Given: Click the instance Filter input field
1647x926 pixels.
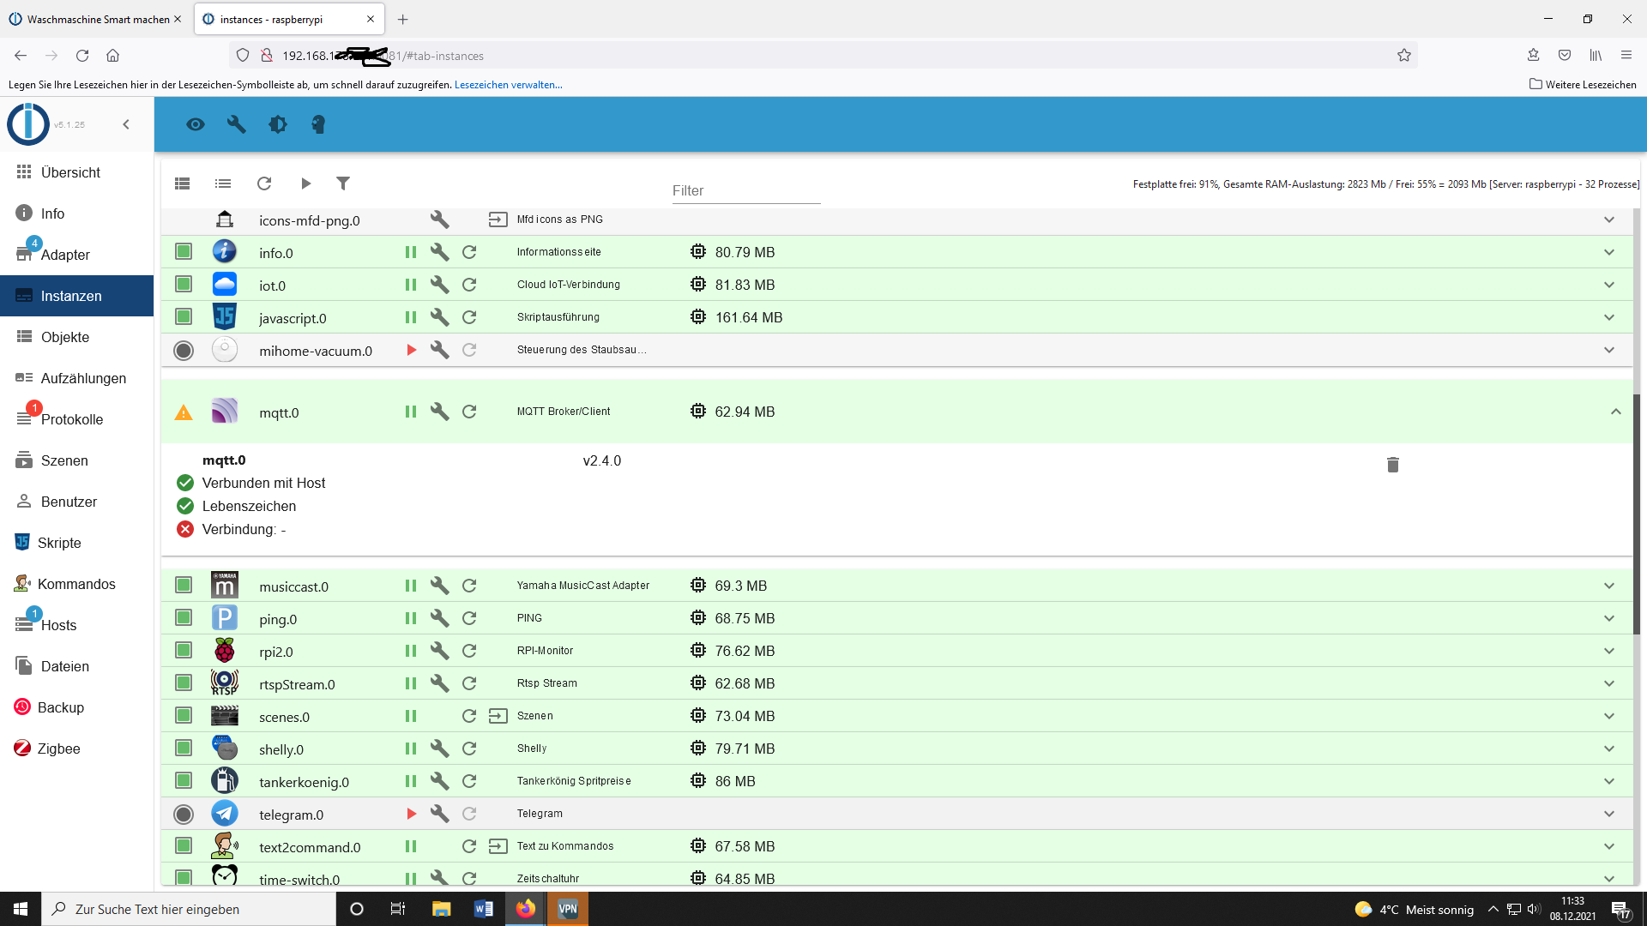Looking at the screenshot, I should tap(745, 190).
